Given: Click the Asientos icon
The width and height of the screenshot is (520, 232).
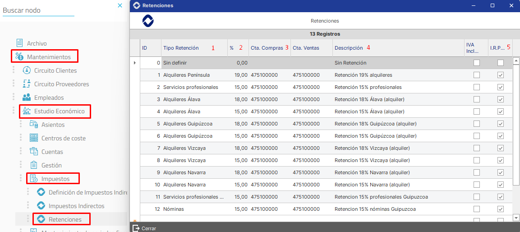Looking at the screenshot, I should click(34, 125).
